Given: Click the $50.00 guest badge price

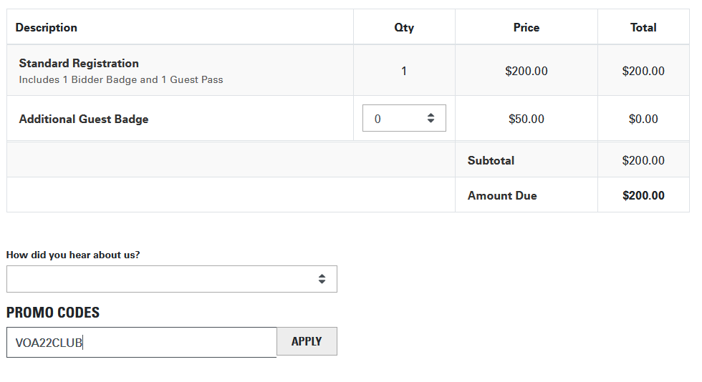Looking at the screenshot, I should click(526, 119).
